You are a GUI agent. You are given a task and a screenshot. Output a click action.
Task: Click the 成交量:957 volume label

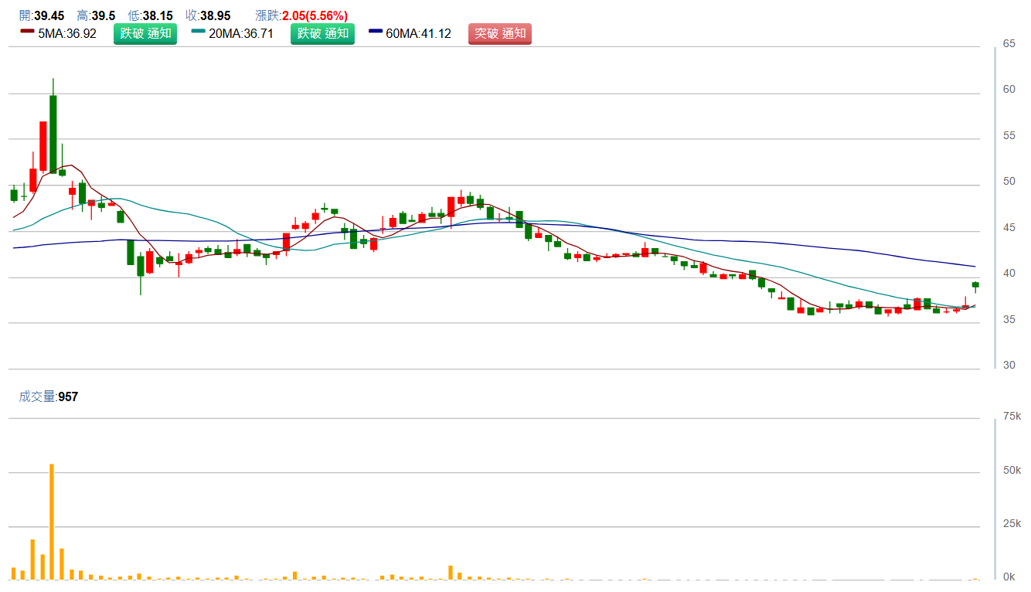click(x=49, y=396)
